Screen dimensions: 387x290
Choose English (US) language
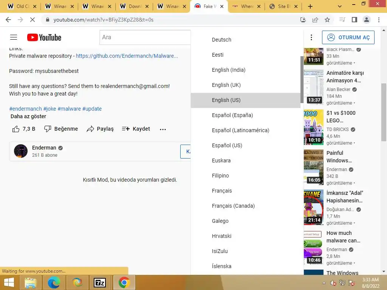tap(245, 100)
